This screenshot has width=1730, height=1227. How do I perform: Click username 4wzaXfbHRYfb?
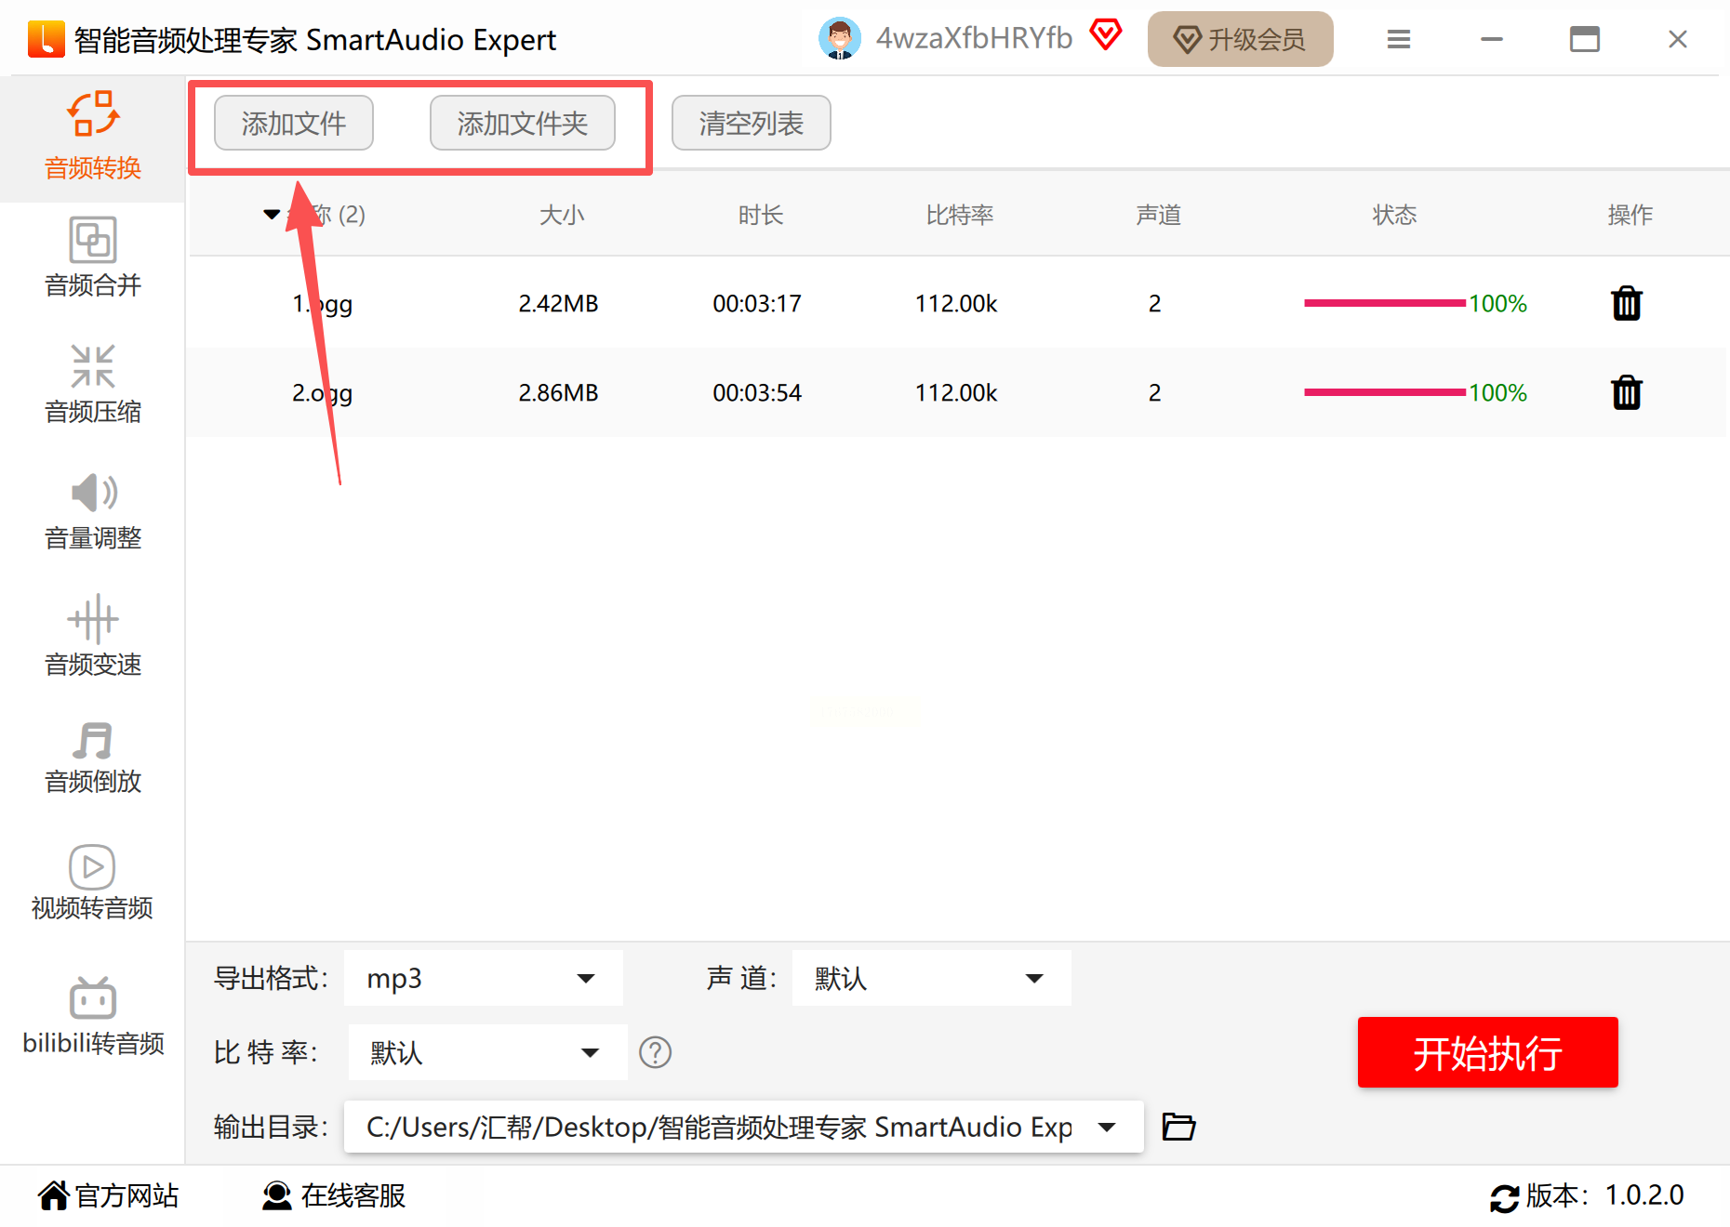tap(974, 38)
